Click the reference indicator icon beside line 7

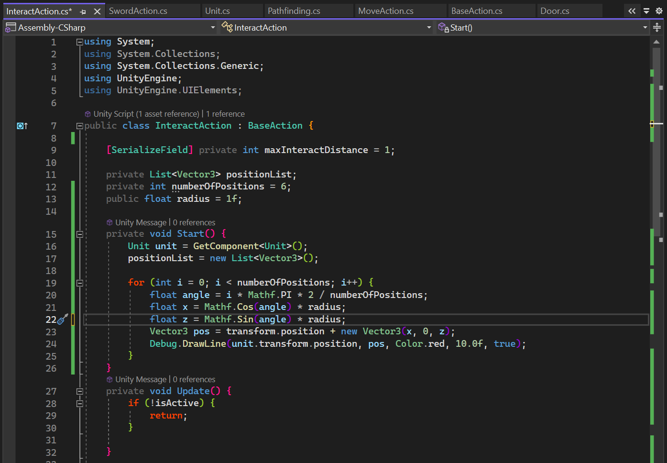click(x=20, y=125)
